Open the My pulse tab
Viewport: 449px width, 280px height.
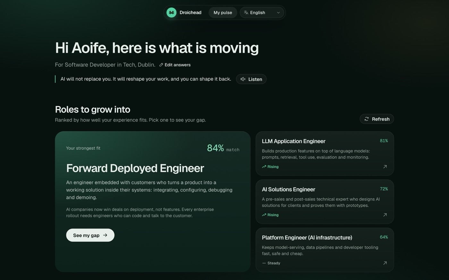(223, 12)
